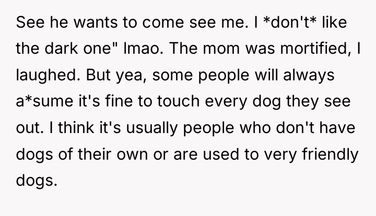Image resolution: width=376 pixels, height=216 pixels.
Task: Click the word "friendly" in sixth line
Action: [330, 154]
